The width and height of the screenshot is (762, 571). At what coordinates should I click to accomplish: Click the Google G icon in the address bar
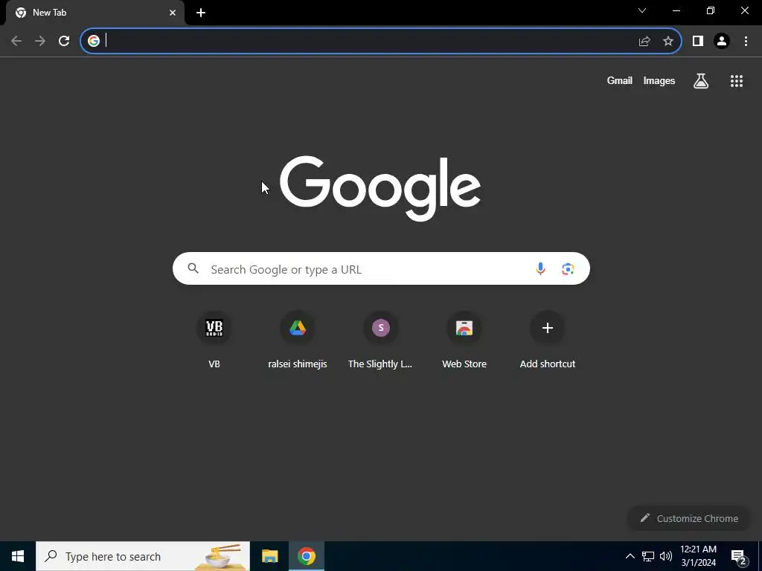93,41
